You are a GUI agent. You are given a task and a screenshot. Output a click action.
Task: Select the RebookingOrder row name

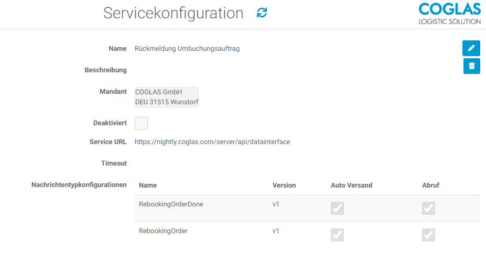[163, 231]
